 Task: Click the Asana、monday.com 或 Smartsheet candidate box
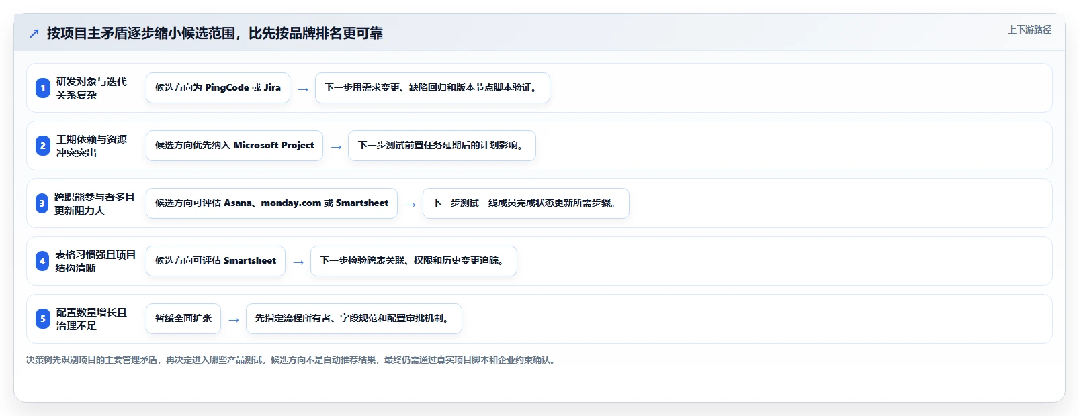(x=271, y=203)
